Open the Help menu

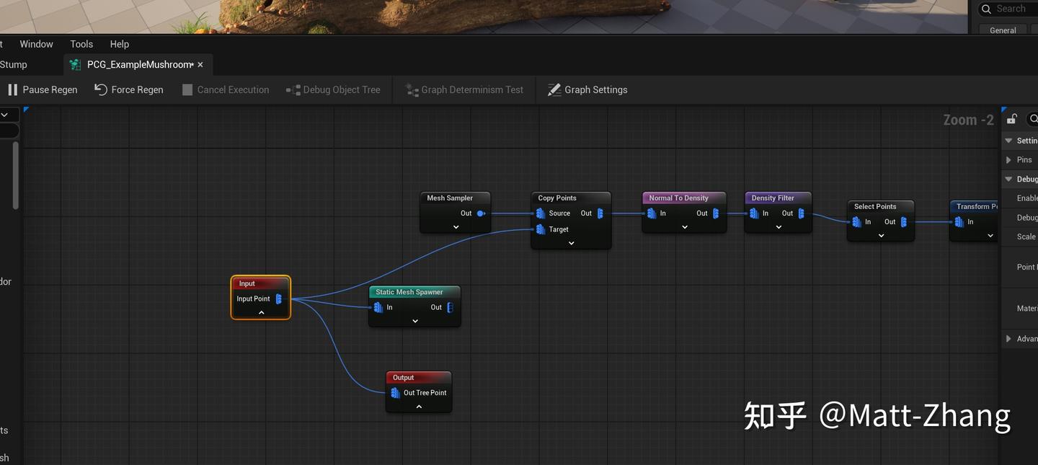tap(120, 44)
